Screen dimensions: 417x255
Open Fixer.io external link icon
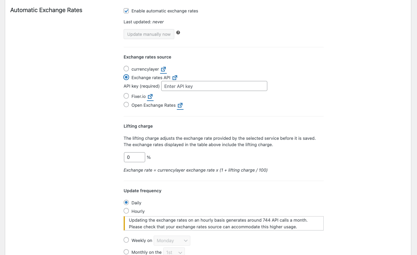tap(150, 96)
